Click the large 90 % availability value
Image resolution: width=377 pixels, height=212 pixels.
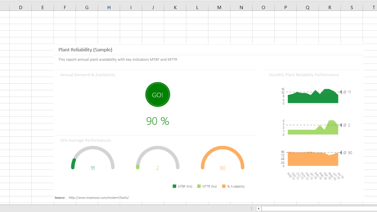pyautogui.click(x=158, y=121)
